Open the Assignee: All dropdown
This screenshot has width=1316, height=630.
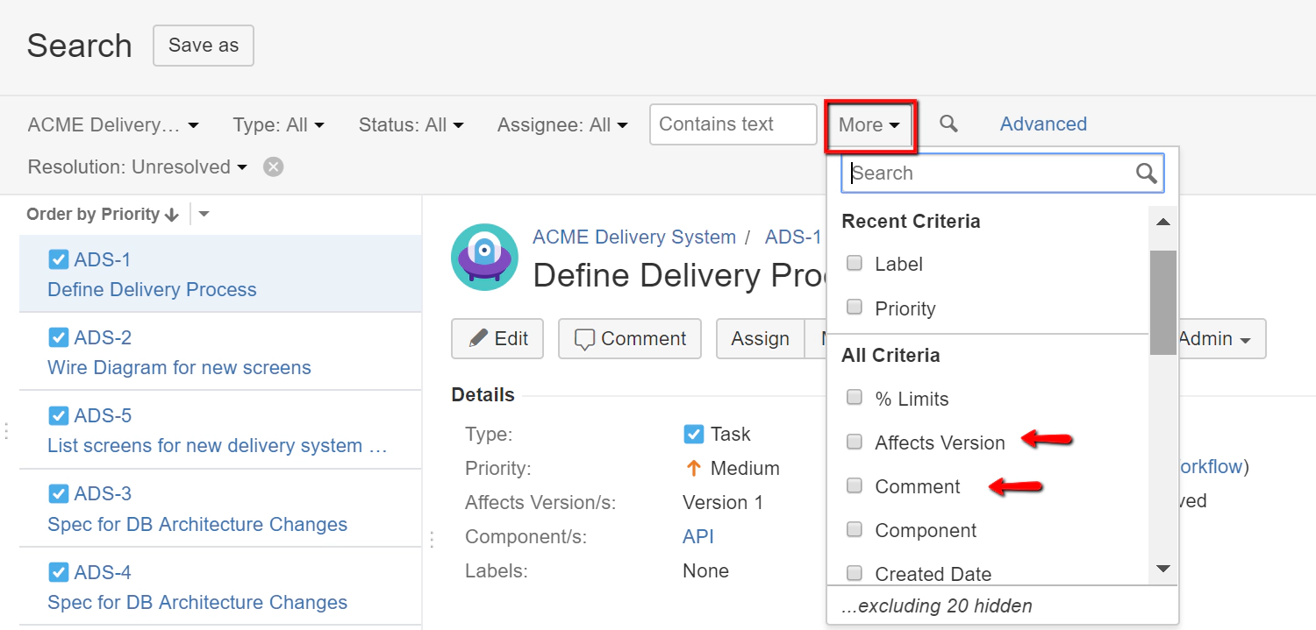(x=562, y=125)
